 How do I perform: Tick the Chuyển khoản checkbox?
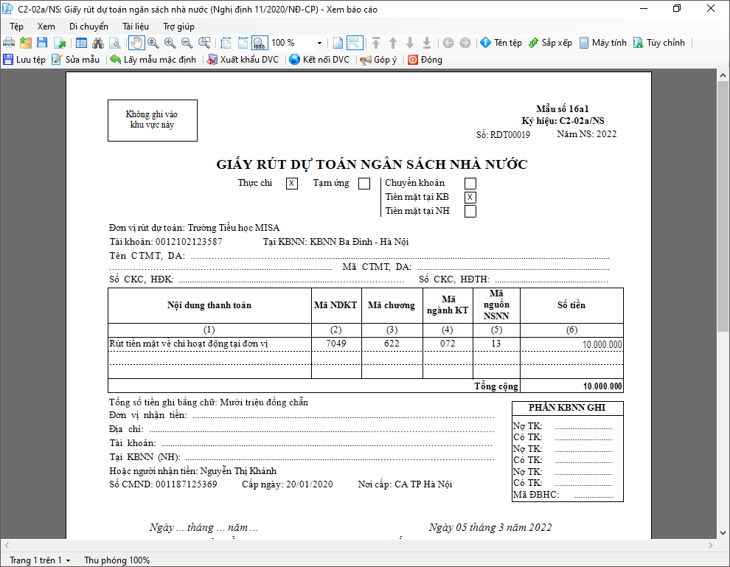470,184
